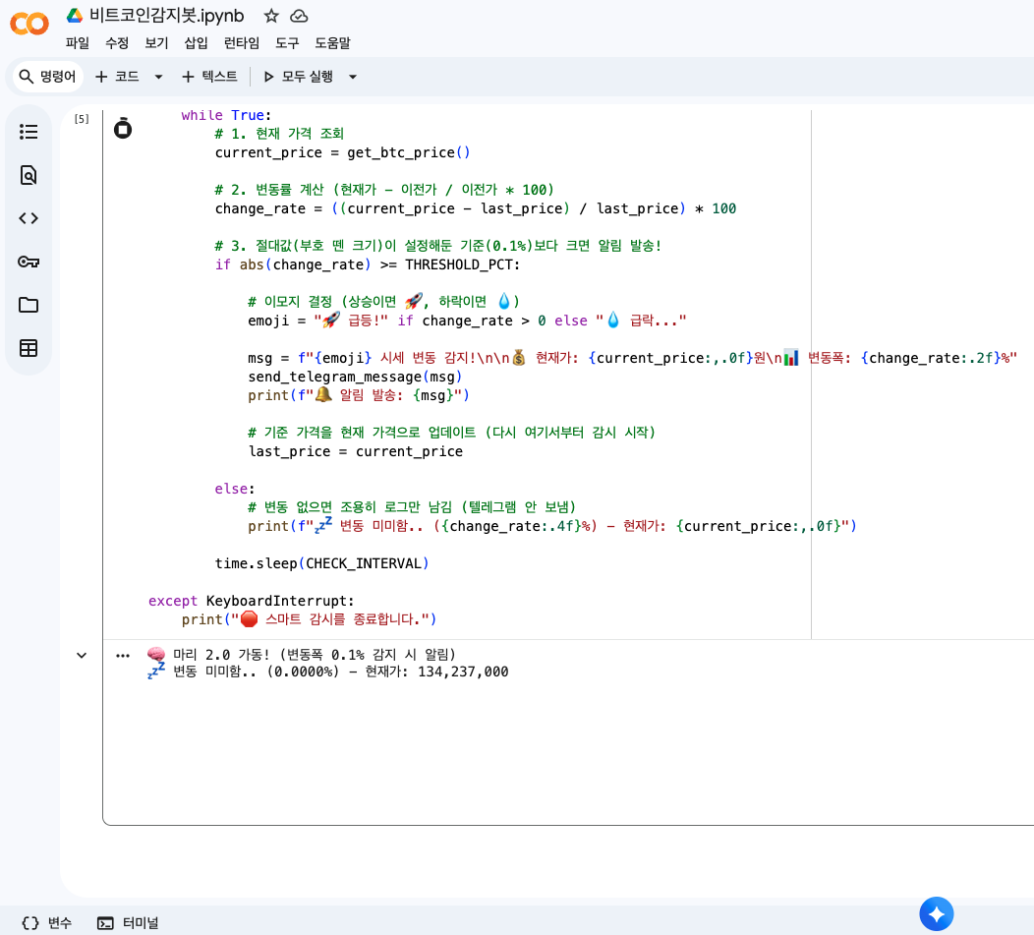
Task: Add a new 코드 cell
Action: point(117,77)
